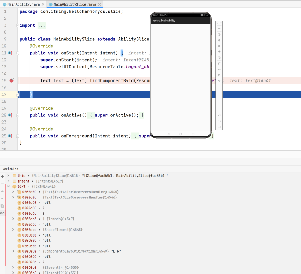Tap the recents button on the phone screen
This screenshot has height=274, width=301.
(193, 134)
